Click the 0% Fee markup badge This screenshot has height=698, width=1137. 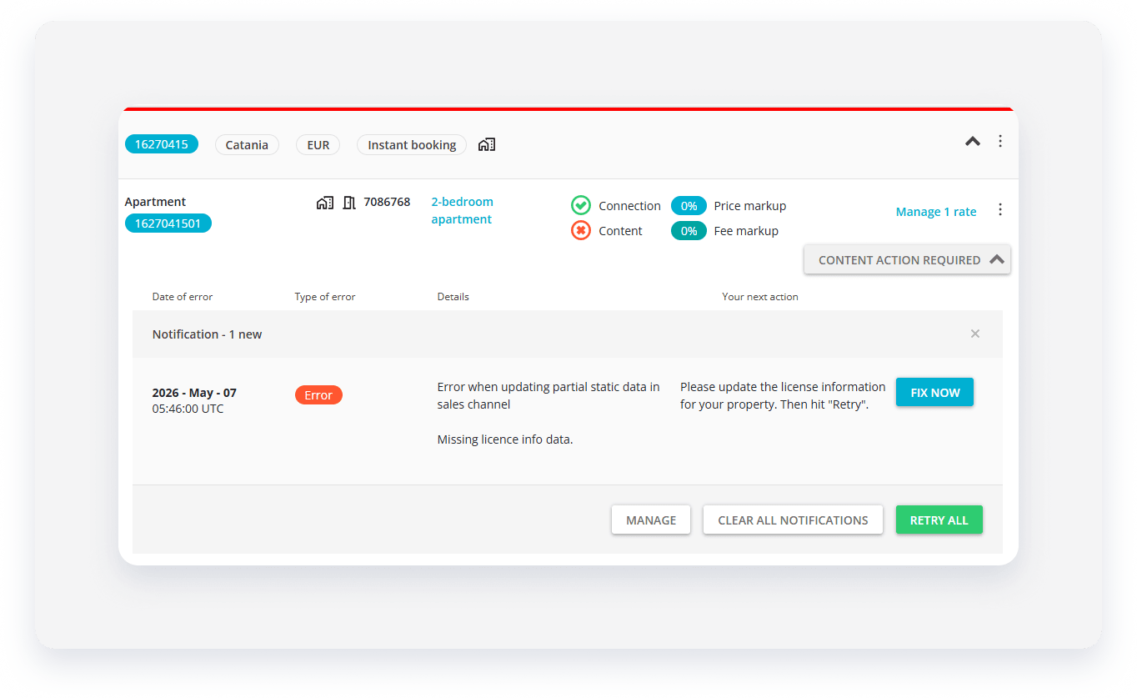pos(689,230)
